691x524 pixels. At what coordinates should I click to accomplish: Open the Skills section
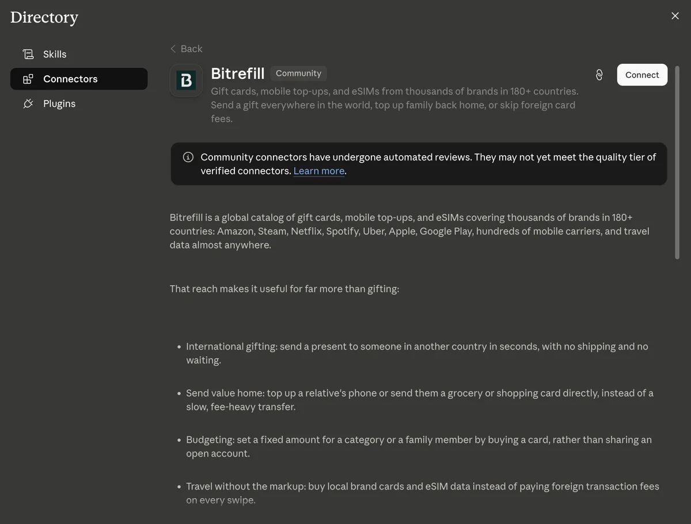click(79, 54)
